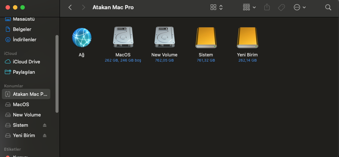Screen dimensions: 339x157
Task: Open the icon view switcher dropdown
Action: [x=216, y=7]
